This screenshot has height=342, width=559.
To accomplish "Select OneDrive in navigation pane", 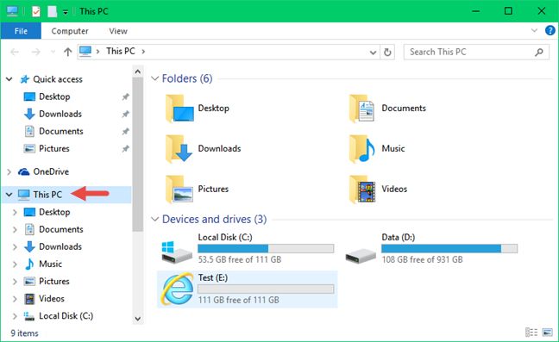I will tap(51, 171).
